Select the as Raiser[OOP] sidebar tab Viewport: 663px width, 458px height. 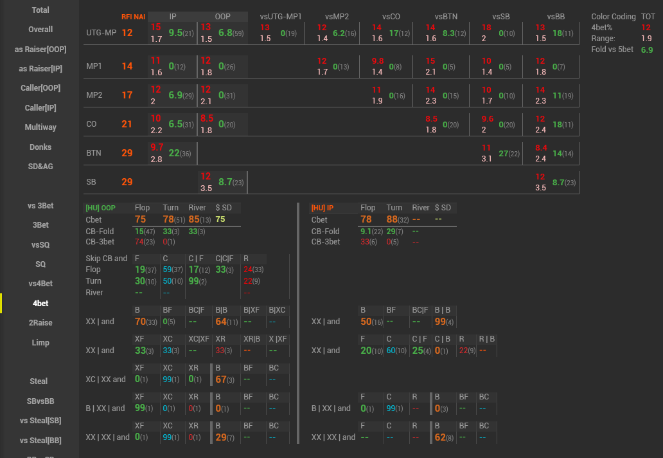40,50
